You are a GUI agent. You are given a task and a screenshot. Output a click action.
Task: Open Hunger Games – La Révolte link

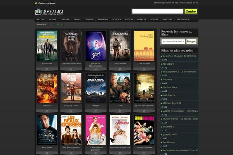181,119
